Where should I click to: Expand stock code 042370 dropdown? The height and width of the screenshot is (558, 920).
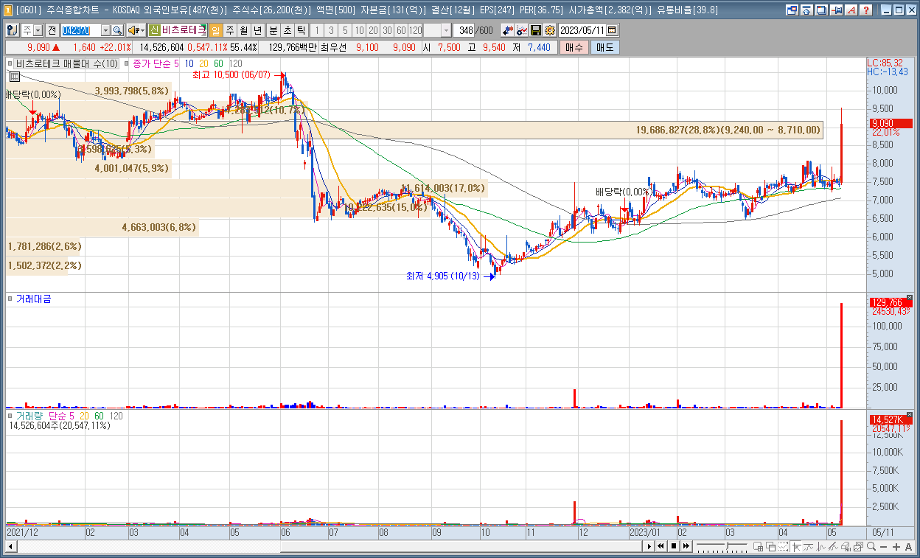point(105,30)
